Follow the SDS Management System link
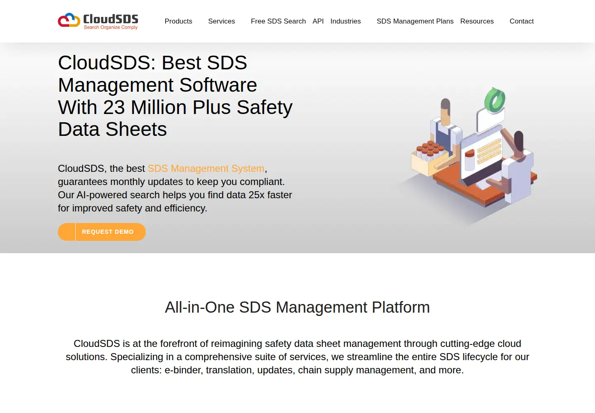 click(206, 169)
